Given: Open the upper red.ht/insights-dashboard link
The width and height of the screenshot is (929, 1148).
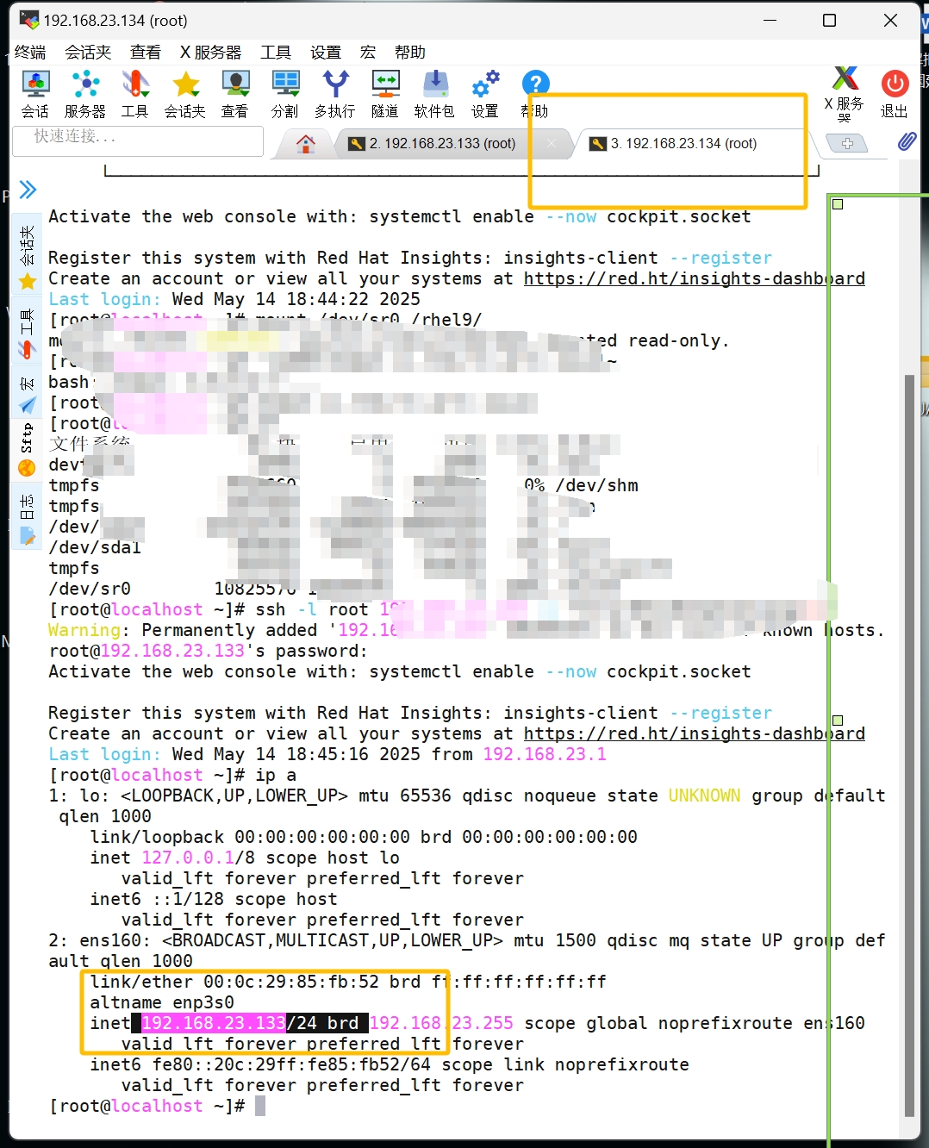Looking at the screenshot, I should 695,278.
